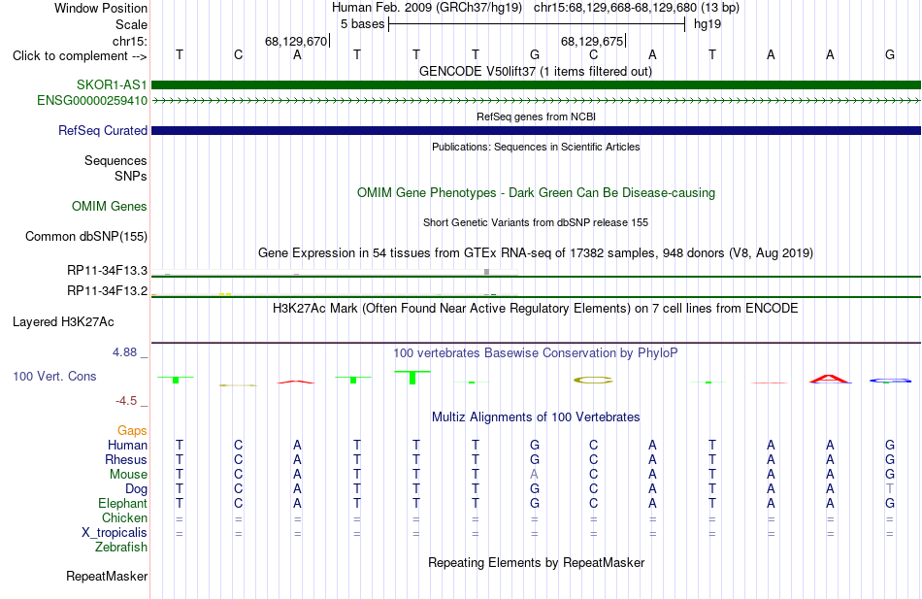Screen dimensions: 922x599
Task: Click the dark blue RefSeq Curated bar
Action: point(536,131)
